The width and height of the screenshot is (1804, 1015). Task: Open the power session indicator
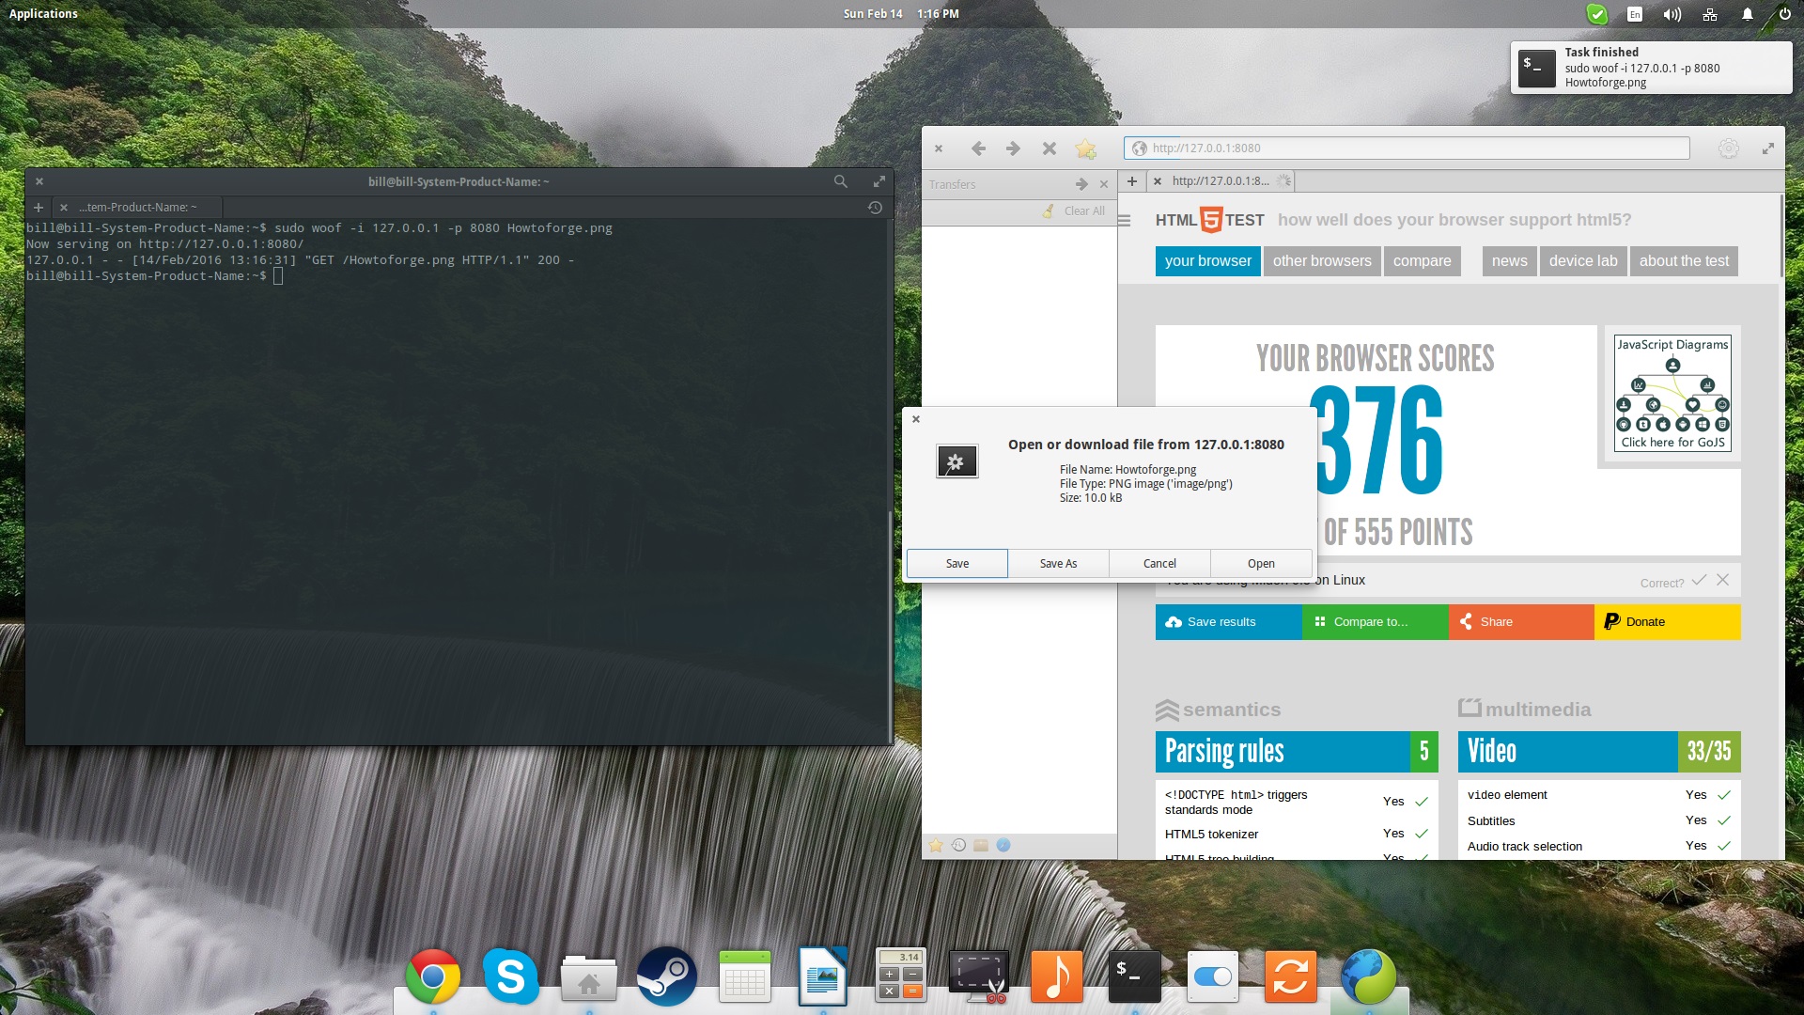point(1784,14)
